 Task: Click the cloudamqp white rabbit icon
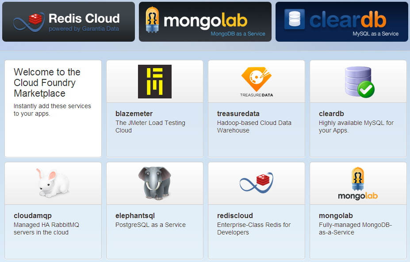click(53, 183)
